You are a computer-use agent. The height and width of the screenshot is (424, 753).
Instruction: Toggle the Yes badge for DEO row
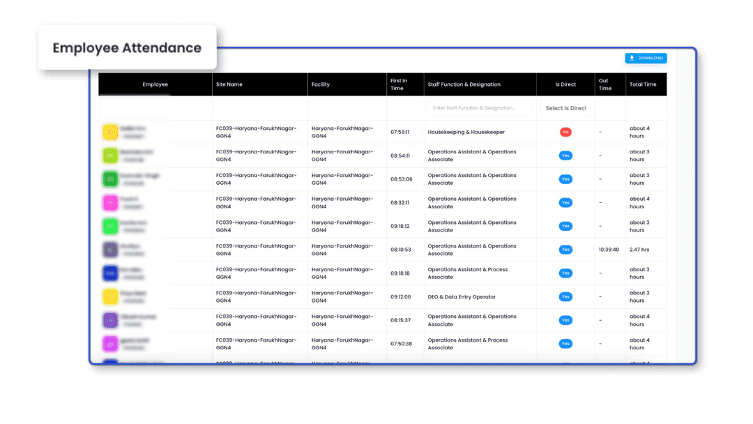coord(565,297)
